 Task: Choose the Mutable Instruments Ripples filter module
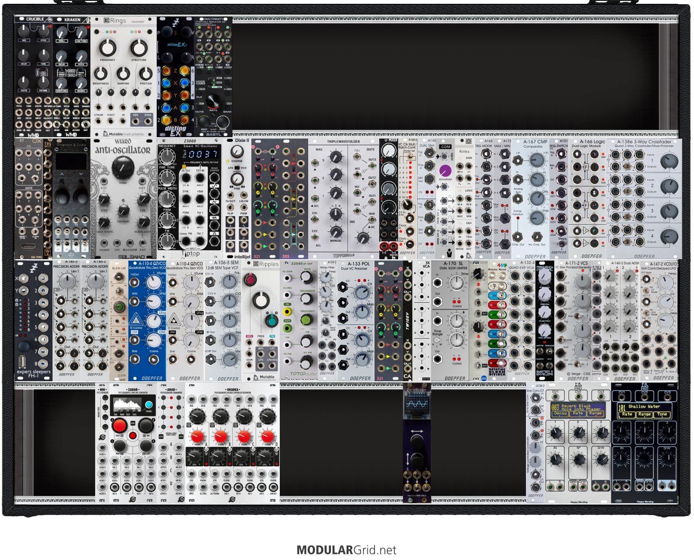click(x=260, y=320)
